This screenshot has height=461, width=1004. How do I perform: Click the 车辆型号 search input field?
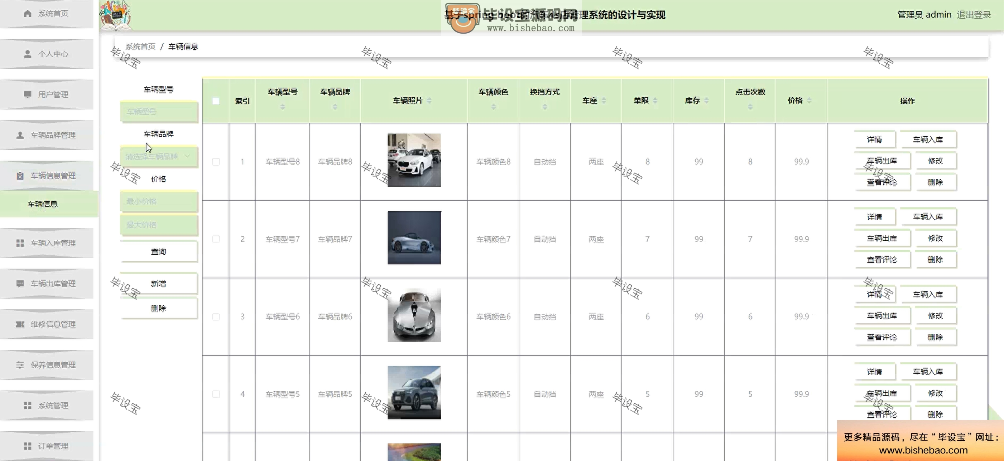159,112
